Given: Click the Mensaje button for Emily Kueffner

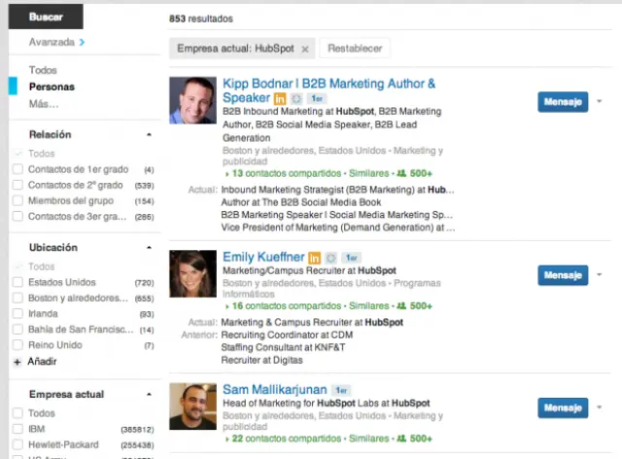Looking at the screenshot, I should pos(562,275).
